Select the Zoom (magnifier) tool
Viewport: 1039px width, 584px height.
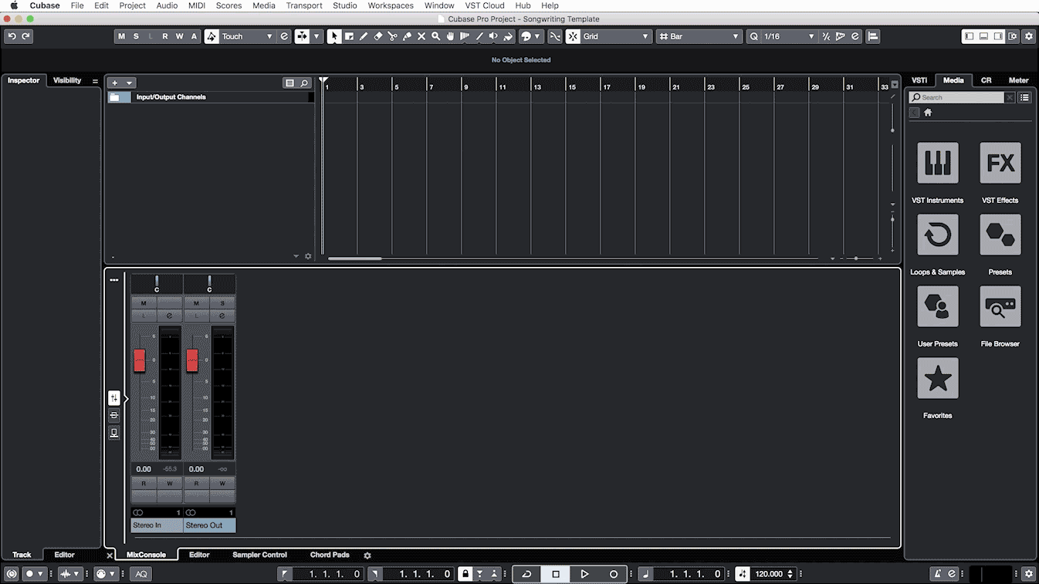pos(436,35)
